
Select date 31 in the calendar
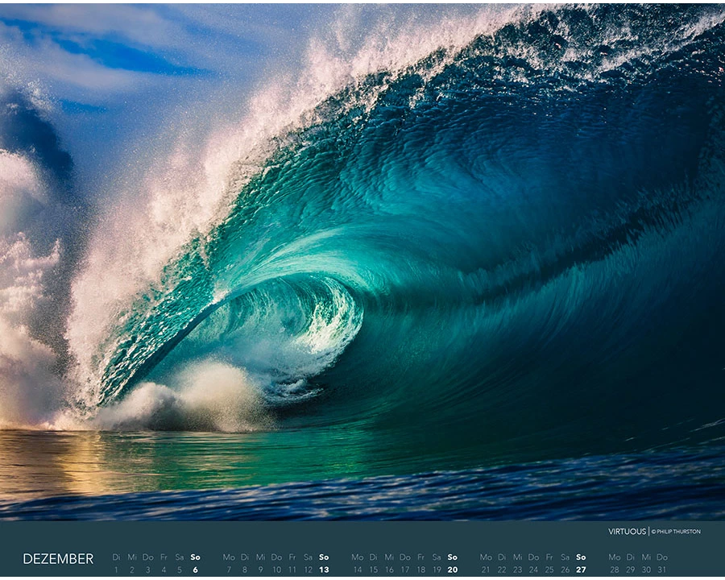click(x=661, y=570)
